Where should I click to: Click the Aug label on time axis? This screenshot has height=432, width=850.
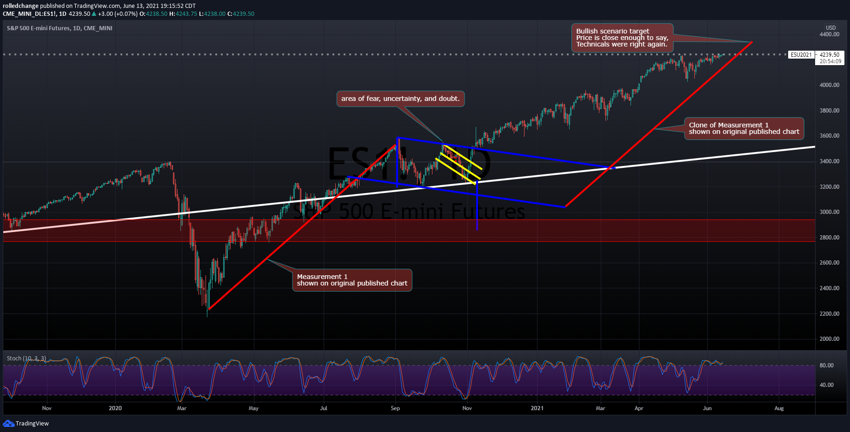[x=779, y=408]
